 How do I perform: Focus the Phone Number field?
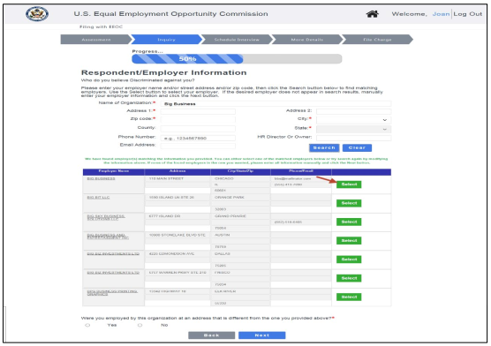click(198, 138)
